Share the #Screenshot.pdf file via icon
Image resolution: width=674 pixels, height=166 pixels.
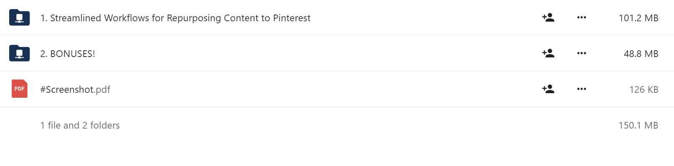point(548,89)
